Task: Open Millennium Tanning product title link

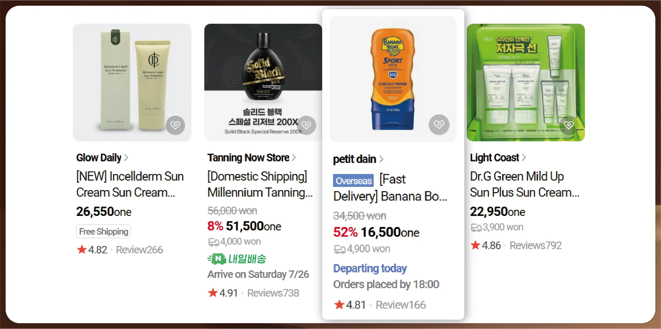Action: point(260,184)
